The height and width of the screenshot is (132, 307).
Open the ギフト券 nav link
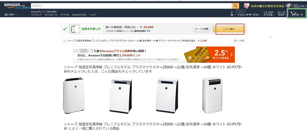tap(65, 15)
